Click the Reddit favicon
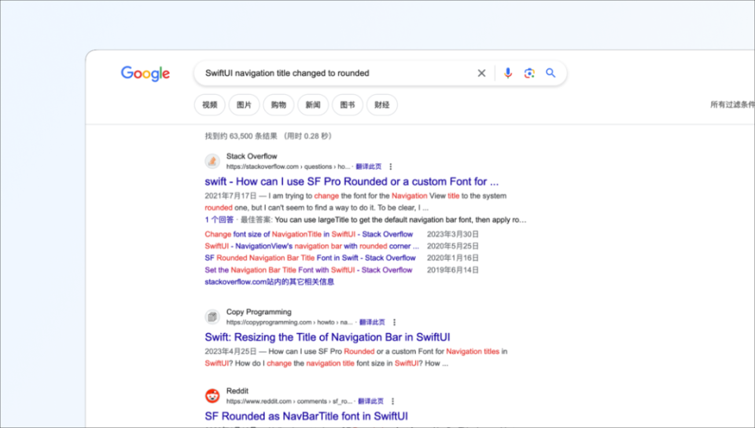The height and width of the screenshot is (428, 755). tap(212, 396)
